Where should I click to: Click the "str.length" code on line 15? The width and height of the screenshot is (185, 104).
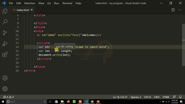(x=62, y=51)
